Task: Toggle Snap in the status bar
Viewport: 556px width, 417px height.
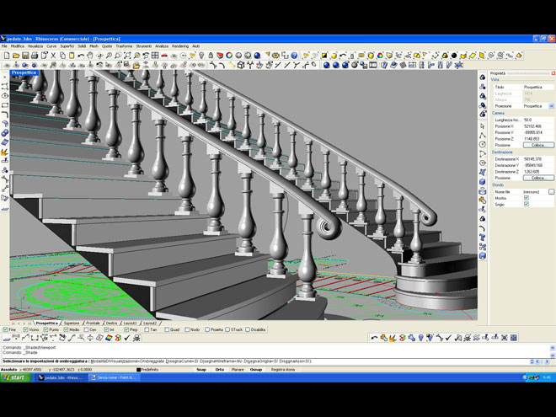Action: (201, 370)
